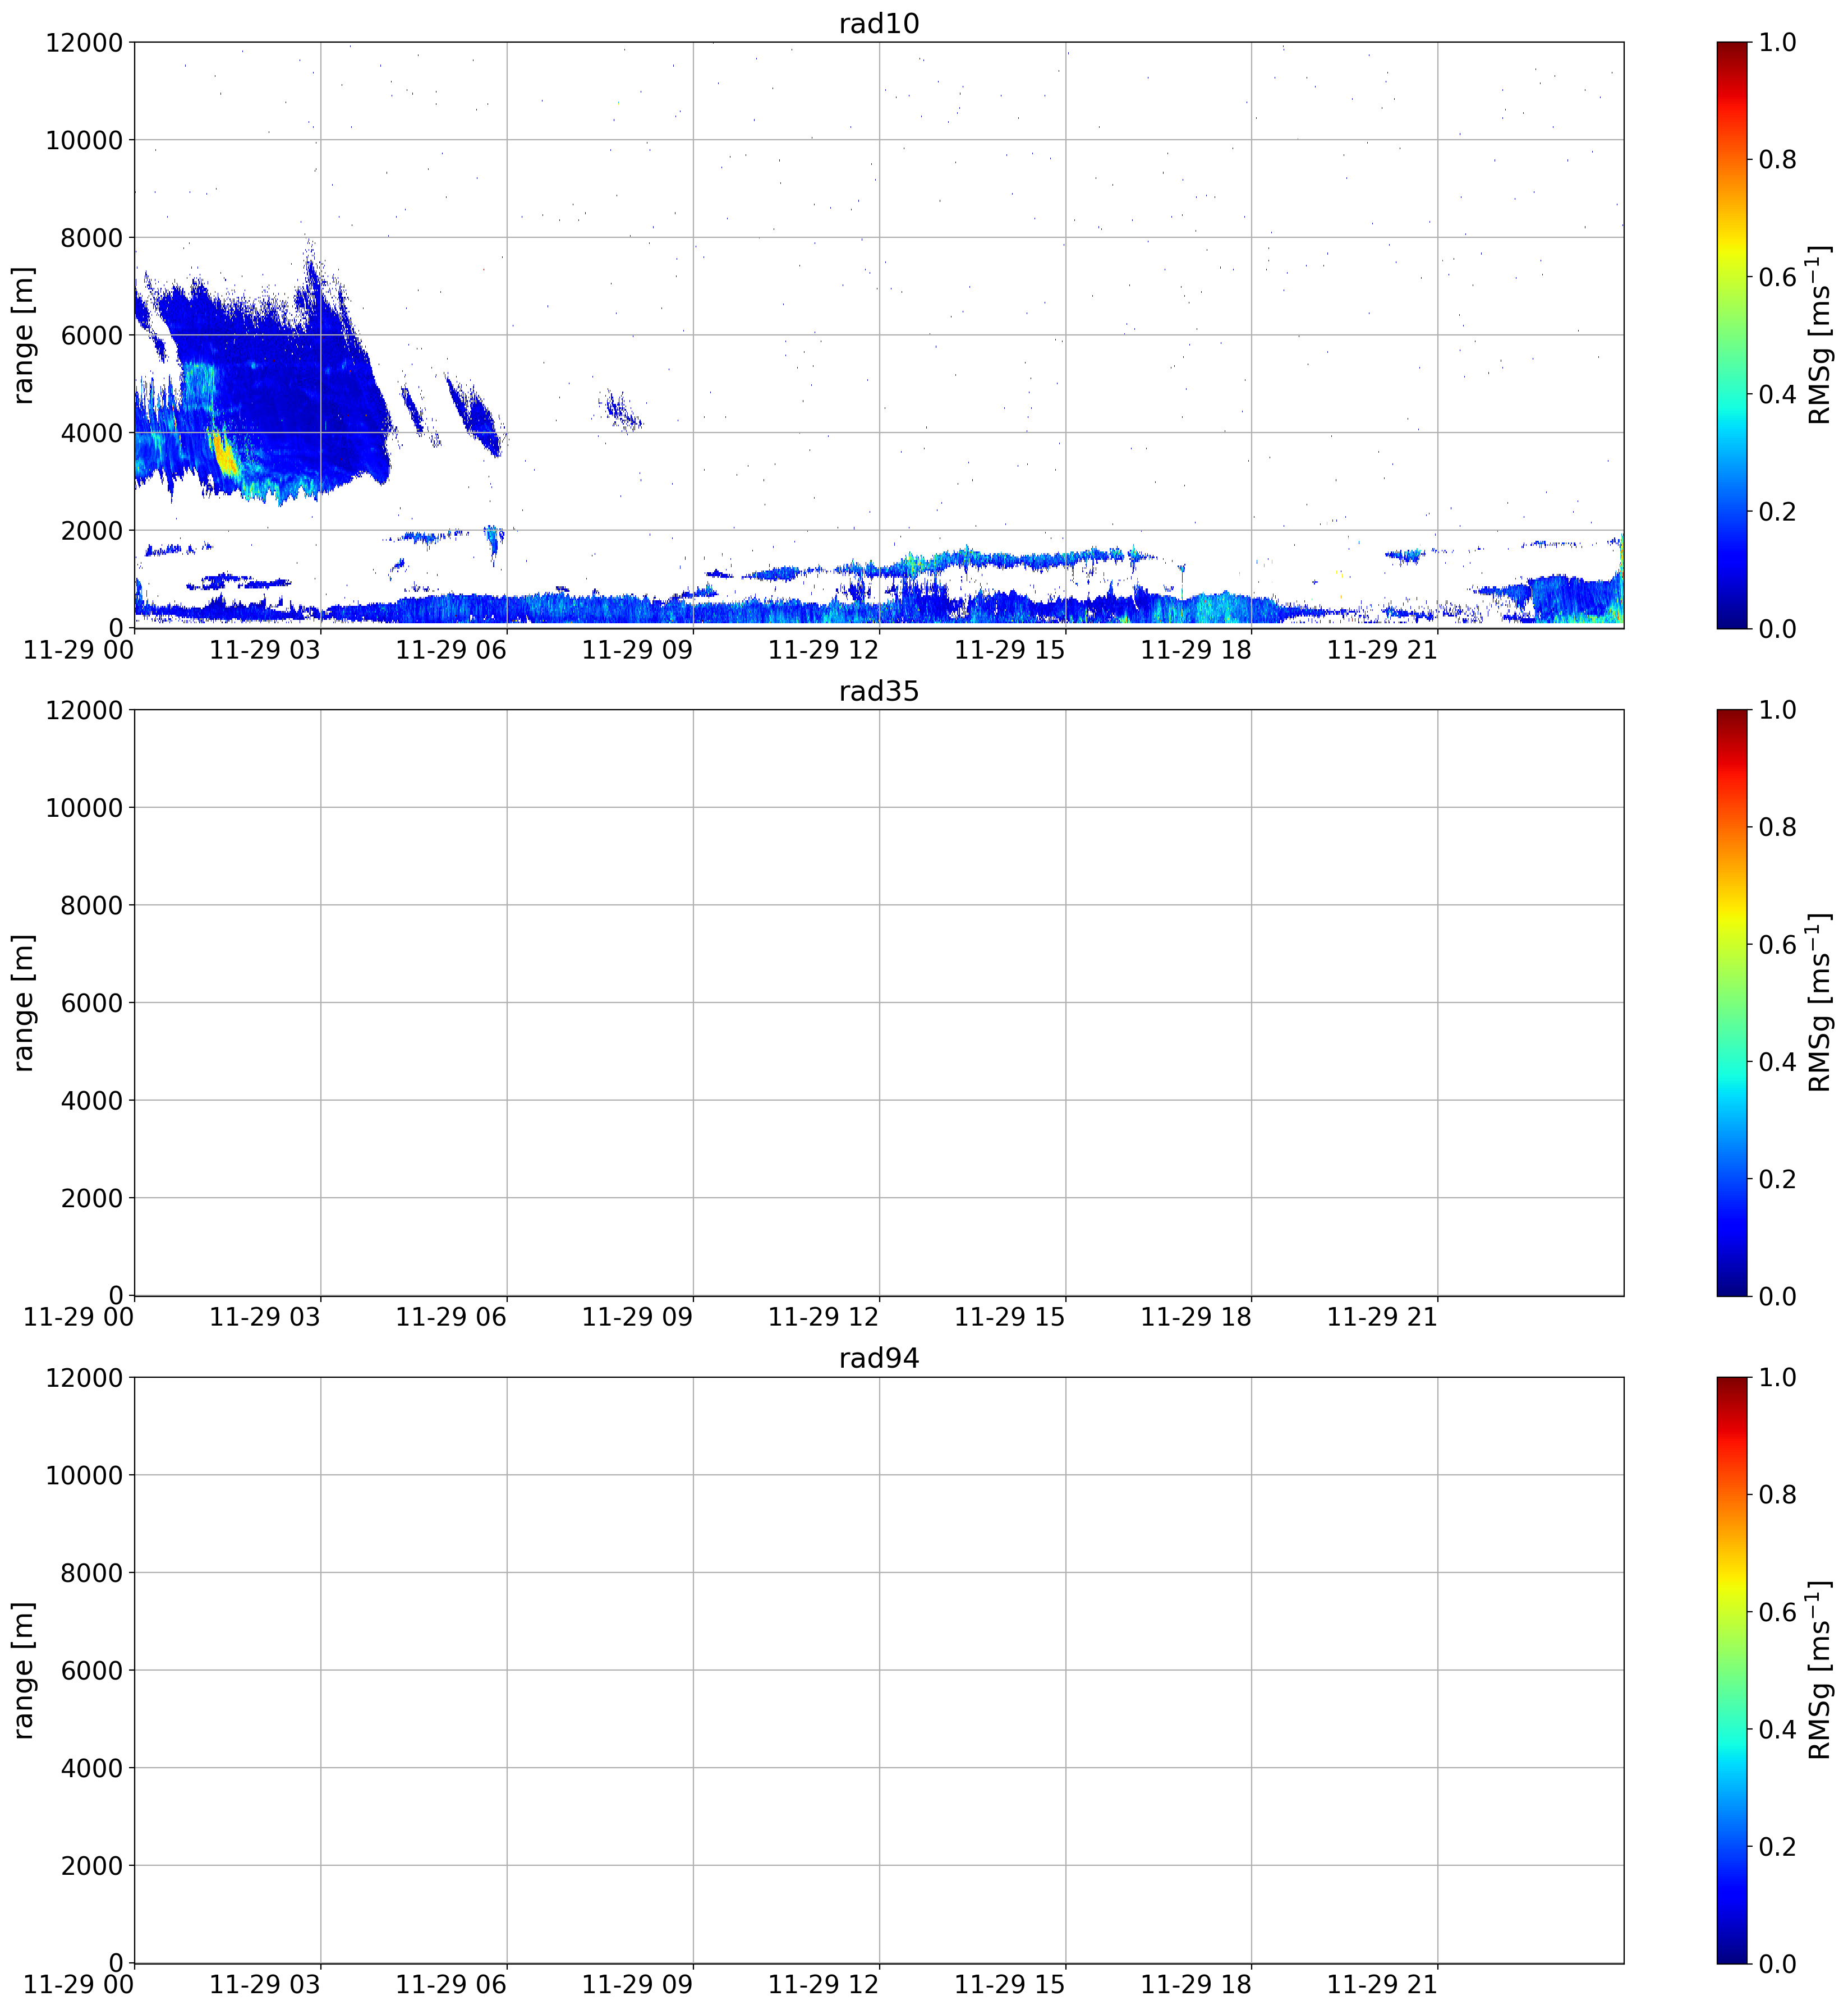The width and height of the screenshot is (1848, 2010).
Task: Click the rad10 colorbar RMSg label
Action: pos(1821,335)
